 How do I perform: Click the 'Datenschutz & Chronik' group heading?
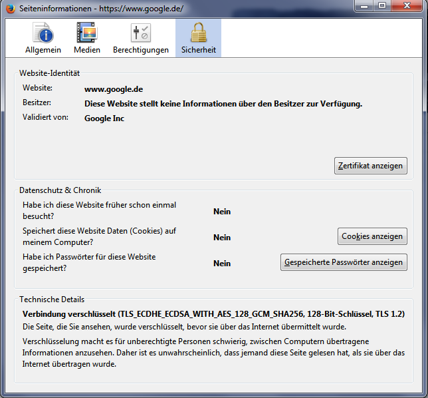pos(60,190)
